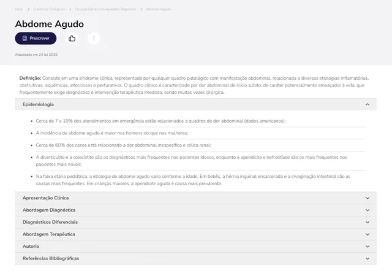Expand the Apresentação Clínica chevron

coord(367,198)
